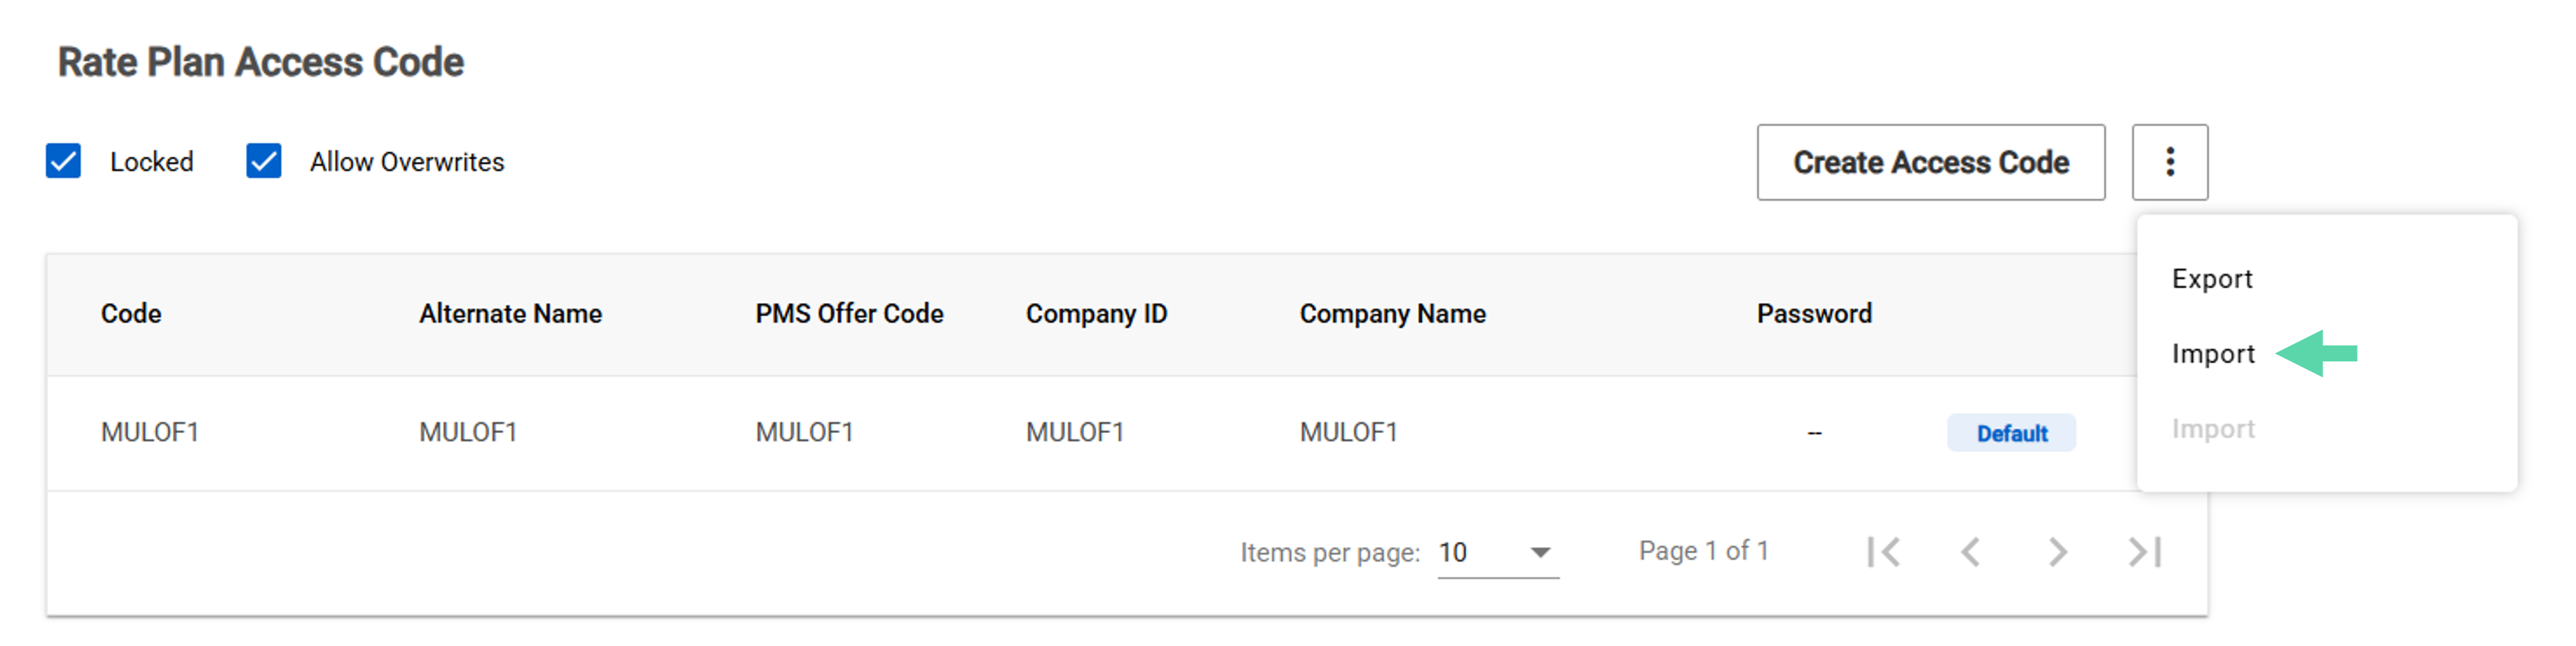2576x646 pixels.
Task: Open the three-dot more options menu
Action: click(x=2169, y=162)
